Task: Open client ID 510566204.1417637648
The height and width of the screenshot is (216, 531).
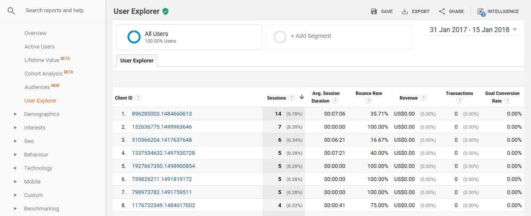Action: point(162,140)
